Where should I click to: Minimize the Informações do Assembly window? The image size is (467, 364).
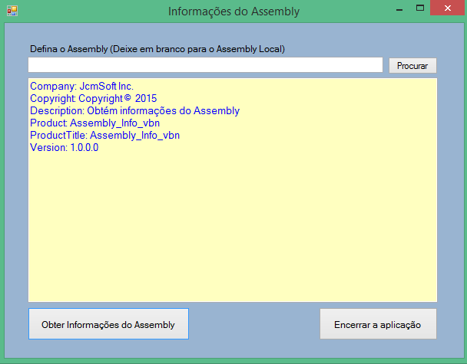pos(399,9)
